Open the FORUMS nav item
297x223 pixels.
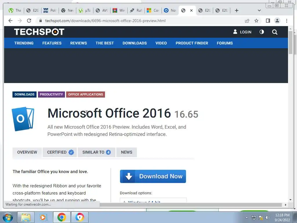tap(225, 43)
